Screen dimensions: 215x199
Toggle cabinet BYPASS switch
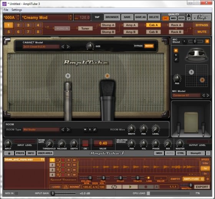138,46
